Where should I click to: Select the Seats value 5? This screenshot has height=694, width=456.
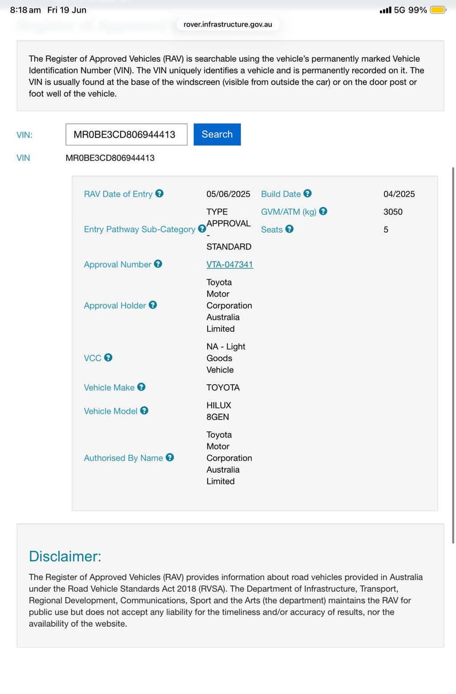[385, 230]
